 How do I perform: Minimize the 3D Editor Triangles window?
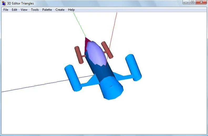pyautogui.click(x=186, y=2)
